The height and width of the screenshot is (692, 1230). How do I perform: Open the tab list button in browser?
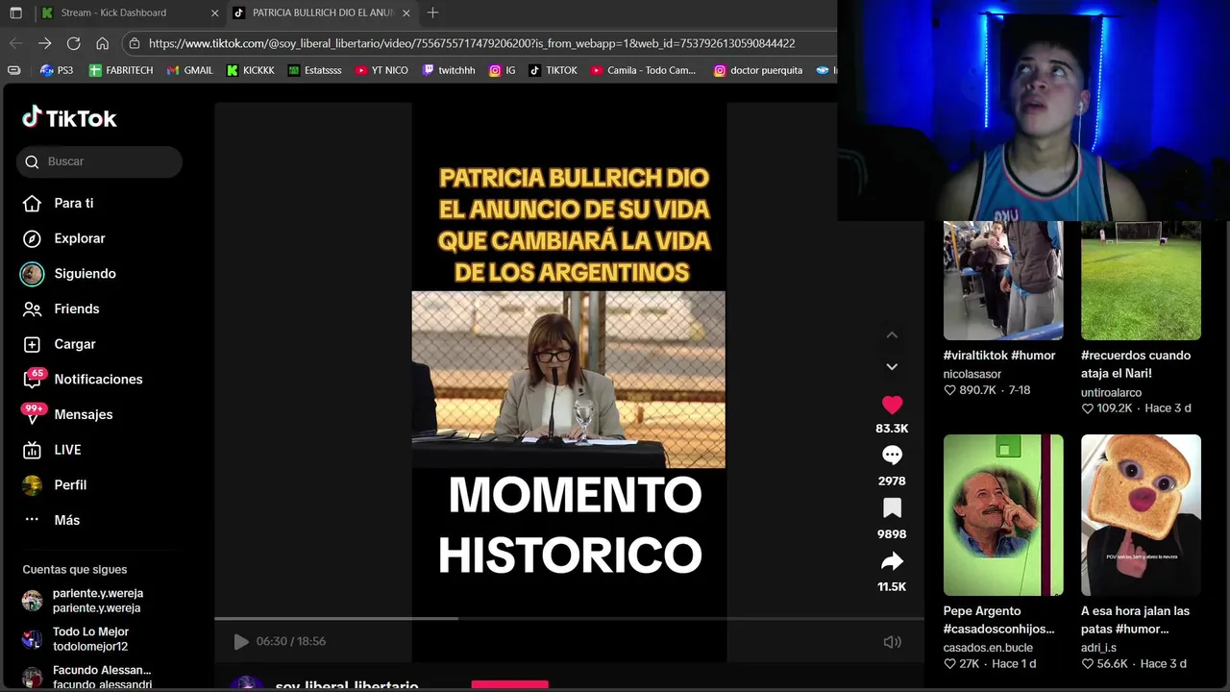[x=15, y=12]
